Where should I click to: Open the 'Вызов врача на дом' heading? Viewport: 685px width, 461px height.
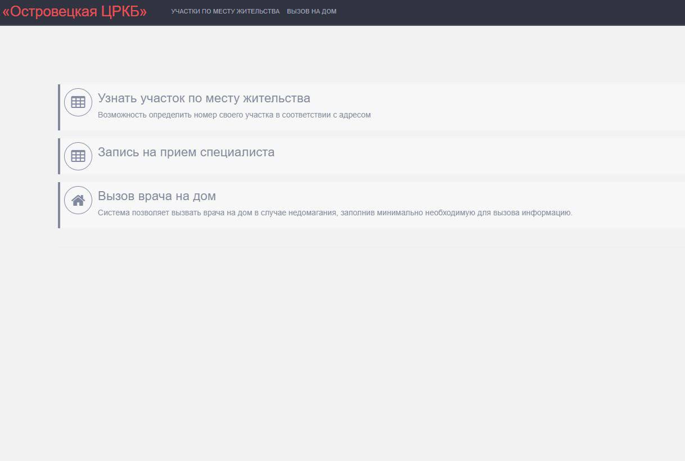pos(157,196)
